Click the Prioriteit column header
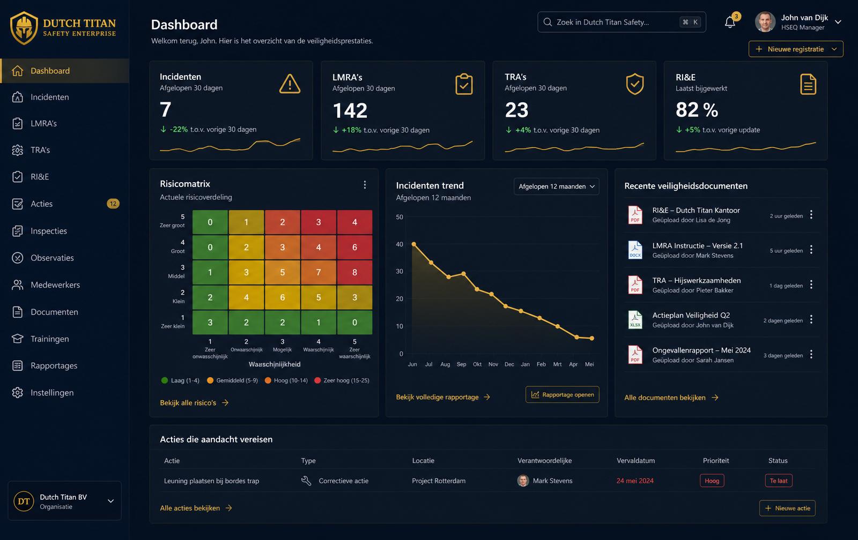This screenshot has height=540, width=858. click(x=716, y=461)
